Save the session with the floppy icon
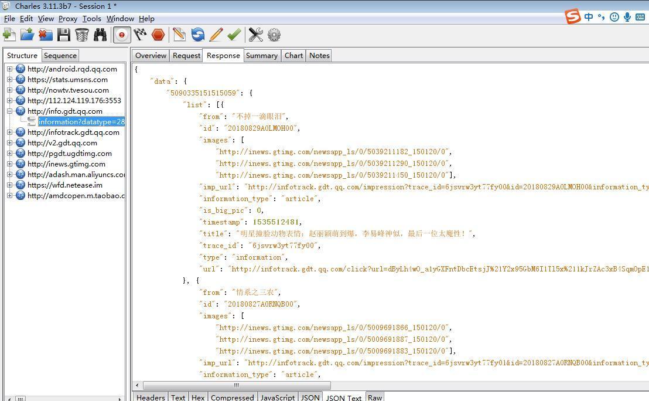The image size is (649, 401). 64,35
